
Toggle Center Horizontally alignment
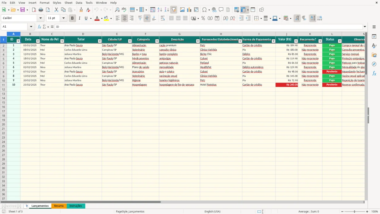point(124,18)
